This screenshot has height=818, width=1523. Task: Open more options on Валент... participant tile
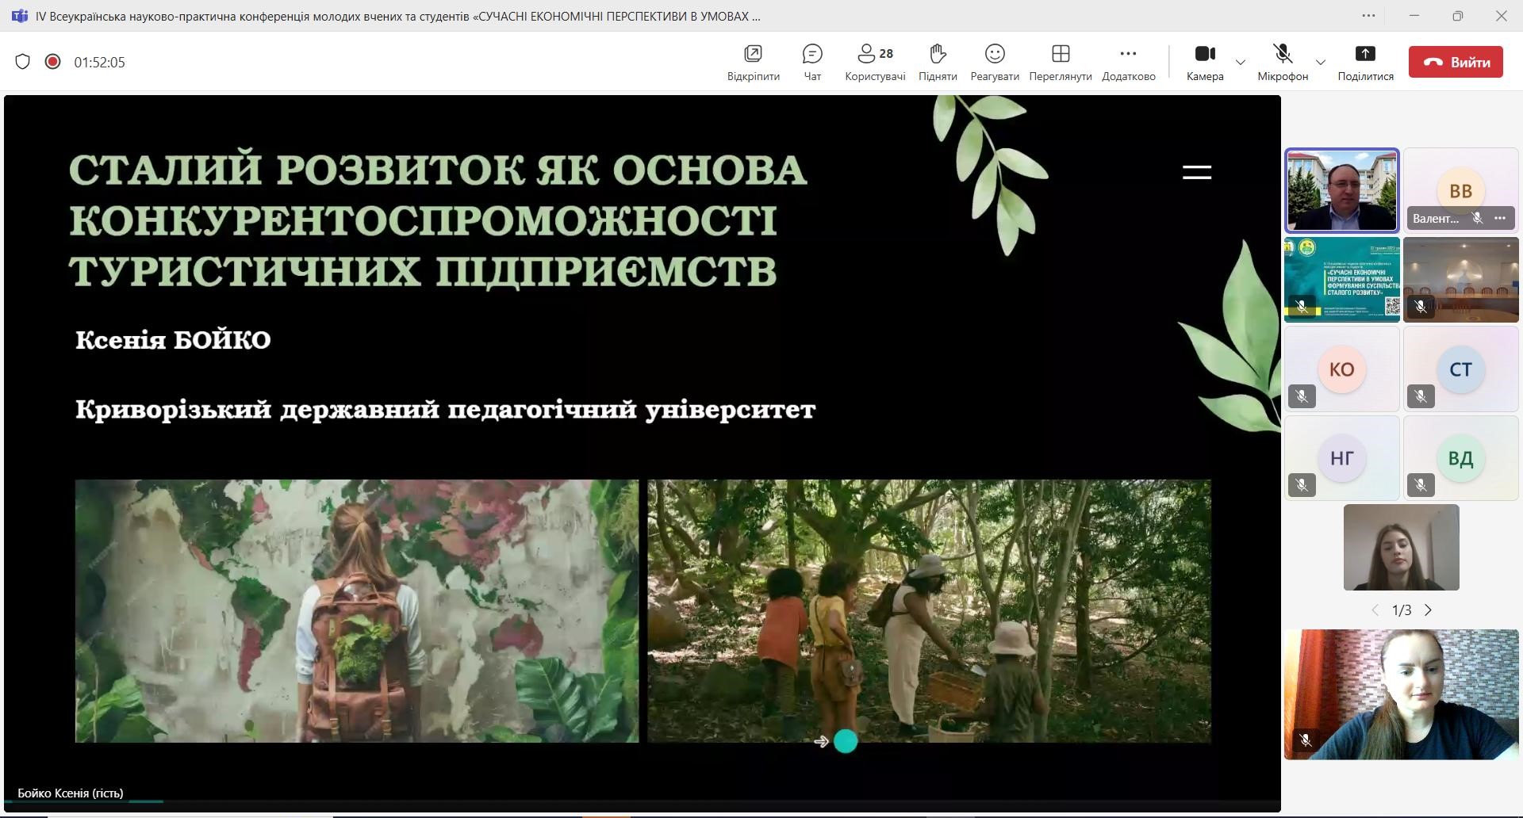pyautogui.click(x=1499, y=218)
